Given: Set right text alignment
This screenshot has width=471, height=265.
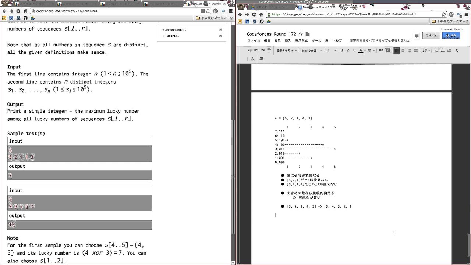Looking at the screenshot, I should pyautogui.click(x=409, y=50).
